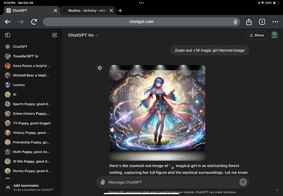Reload the page with refresh icon
Screen dimensions: 283x196
(x=34, y=22)
